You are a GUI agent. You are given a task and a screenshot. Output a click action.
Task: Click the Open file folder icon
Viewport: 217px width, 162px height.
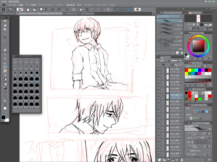pos(34,9)
